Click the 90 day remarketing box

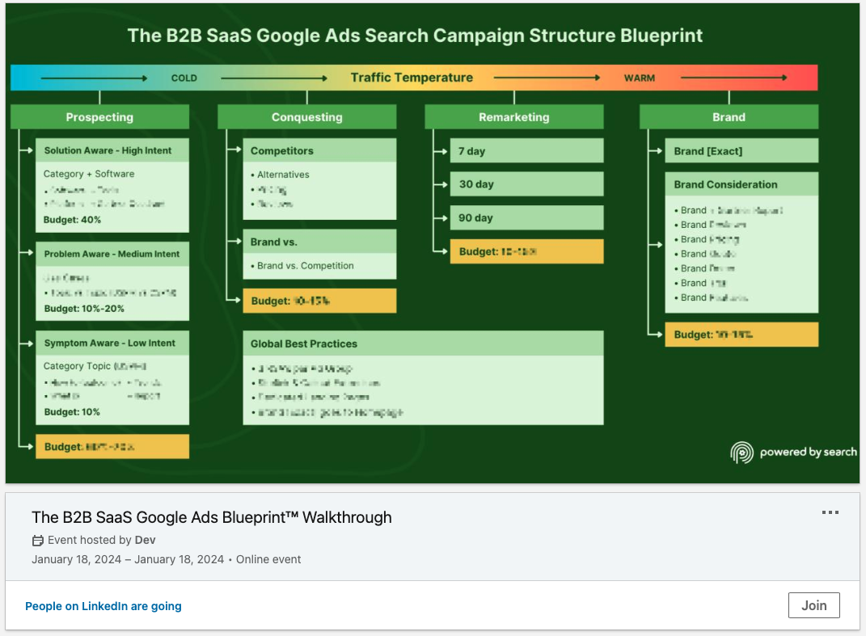(526, 218)
